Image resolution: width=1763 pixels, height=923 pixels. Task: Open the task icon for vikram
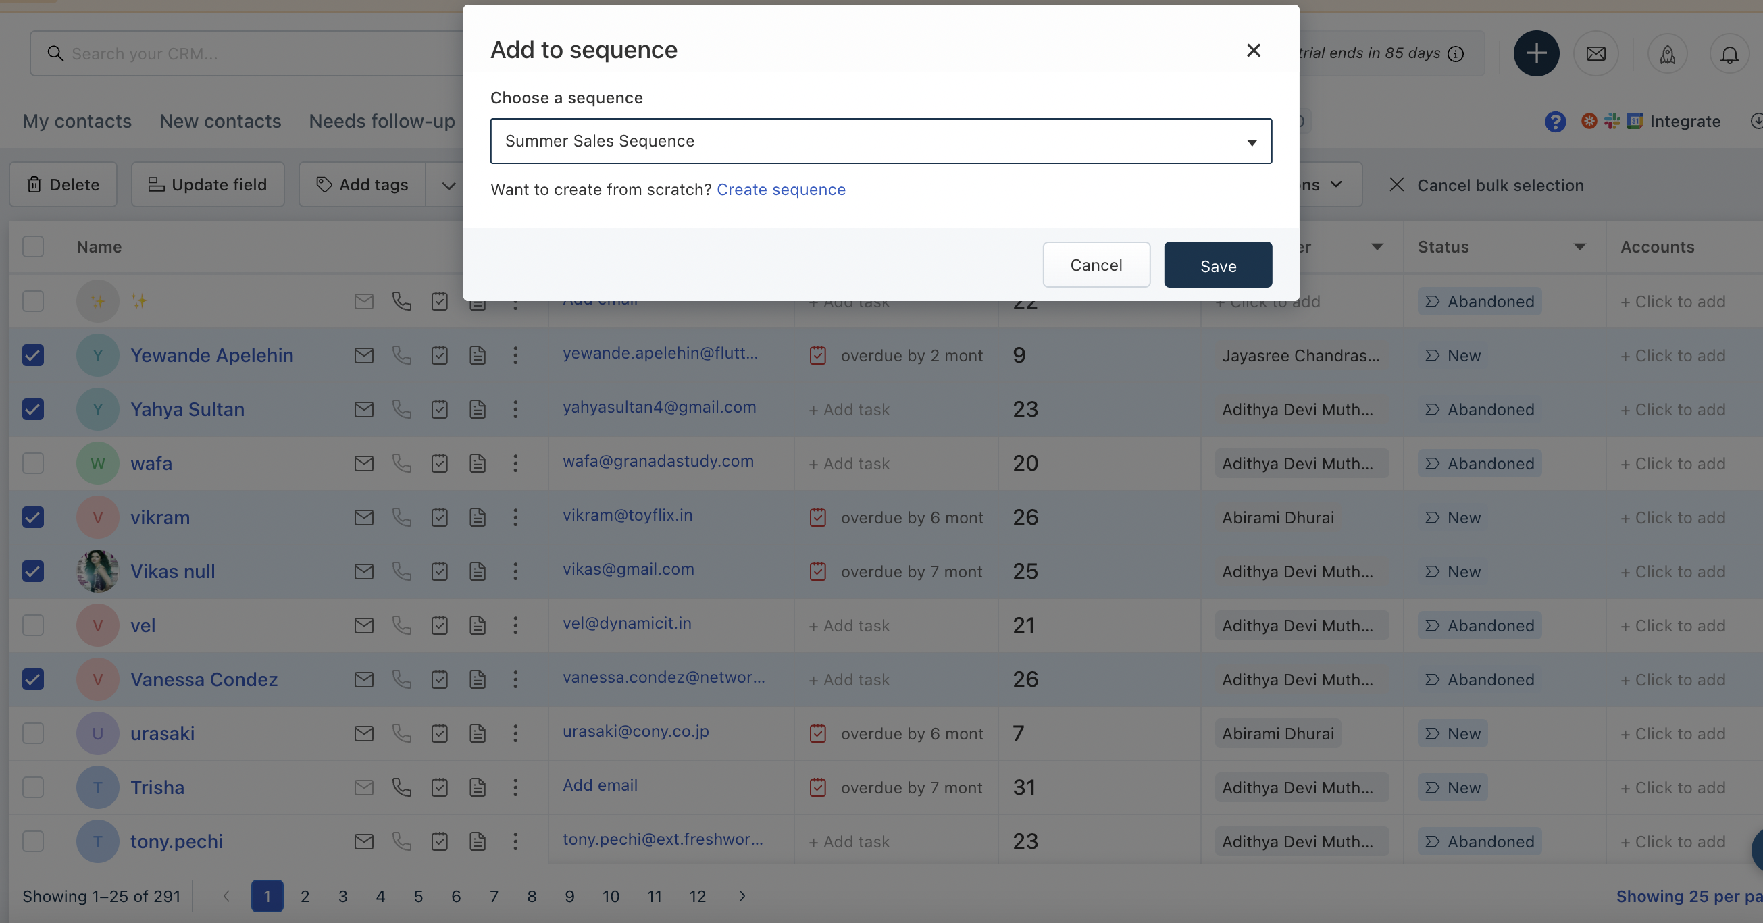439,517
